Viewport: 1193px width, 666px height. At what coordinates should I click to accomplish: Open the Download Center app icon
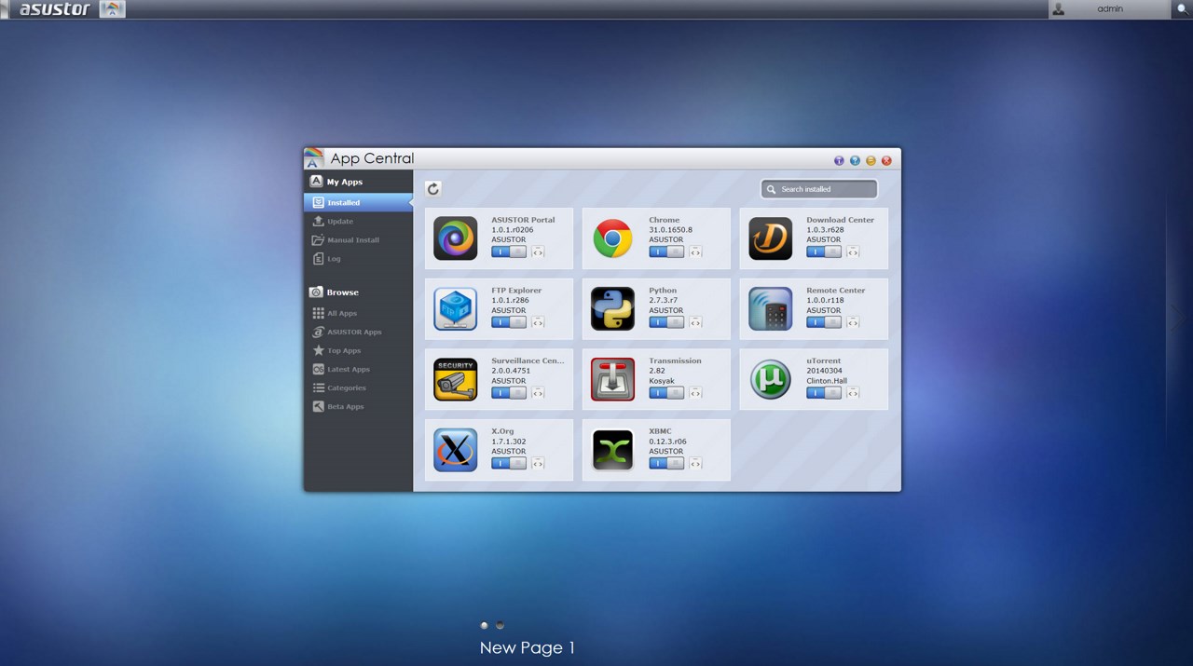(x=771, y=238)
